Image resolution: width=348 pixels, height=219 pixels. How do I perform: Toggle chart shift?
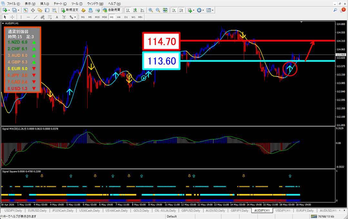pyautogui.click(x=181, y=10)
